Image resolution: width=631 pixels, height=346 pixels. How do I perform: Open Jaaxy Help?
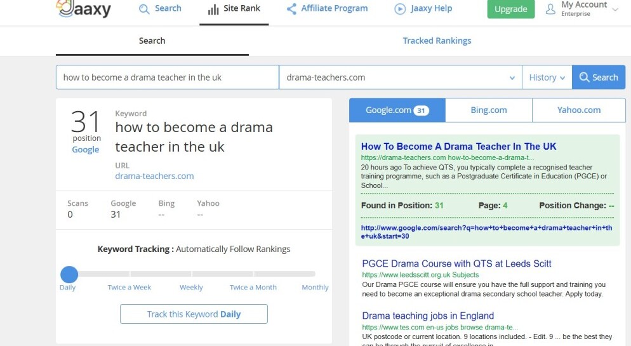tap(423, 8)
